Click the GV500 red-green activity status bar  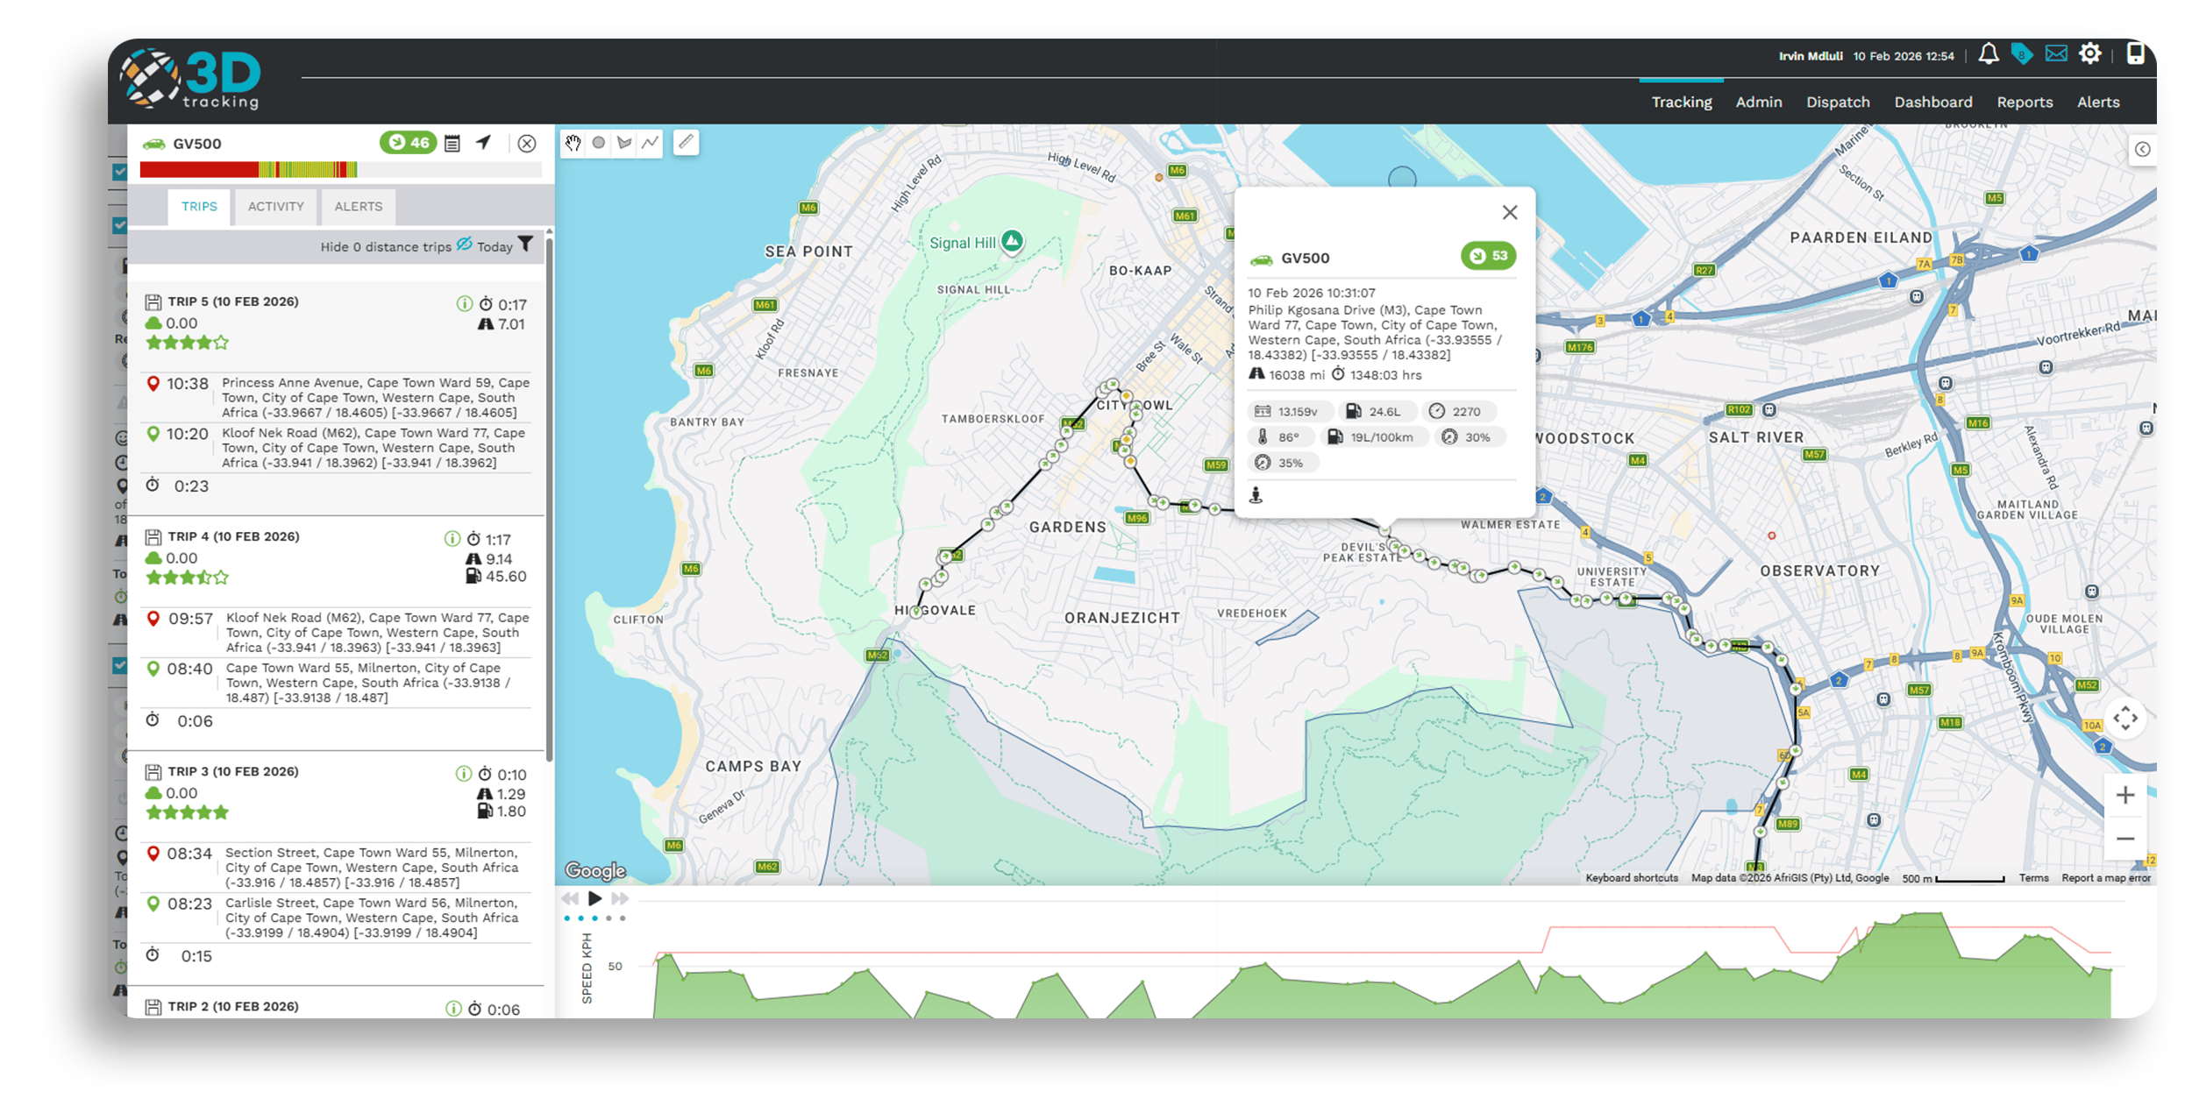point(340,169)
